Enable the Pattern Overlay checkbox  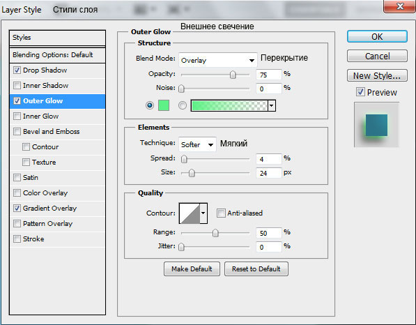click(17, 224)
